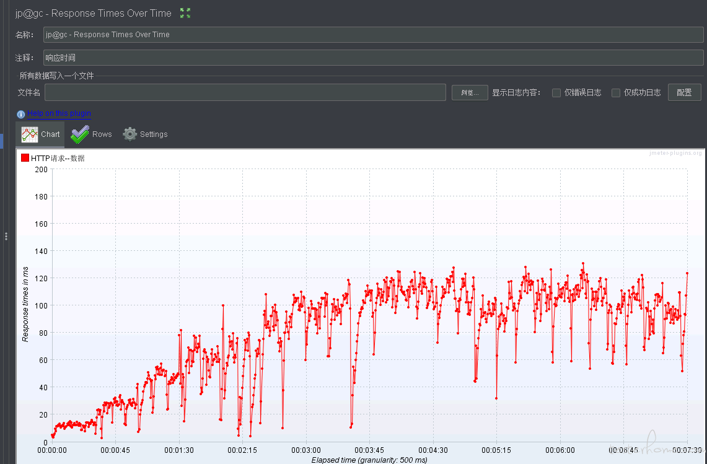This screenshot has width=707, height=464.
Task: Click the 80 label on the Y axis
Action: [x=43, y=333]
